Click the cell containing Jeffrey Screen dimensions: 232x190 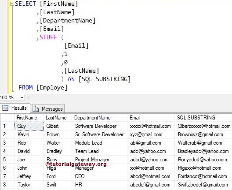point(29,176)
